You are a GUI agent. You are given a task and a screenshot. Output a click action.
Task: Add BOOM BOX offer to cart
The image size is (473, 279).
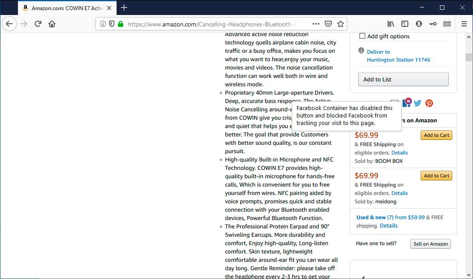436,135
